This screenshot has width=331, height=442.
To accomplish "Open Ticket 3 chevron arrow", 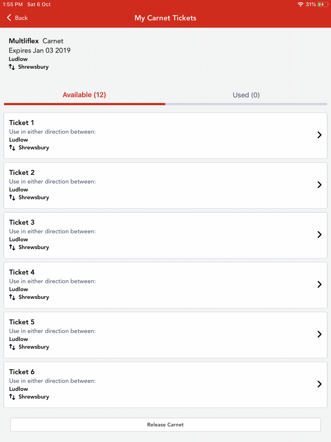I will (319, 235).
